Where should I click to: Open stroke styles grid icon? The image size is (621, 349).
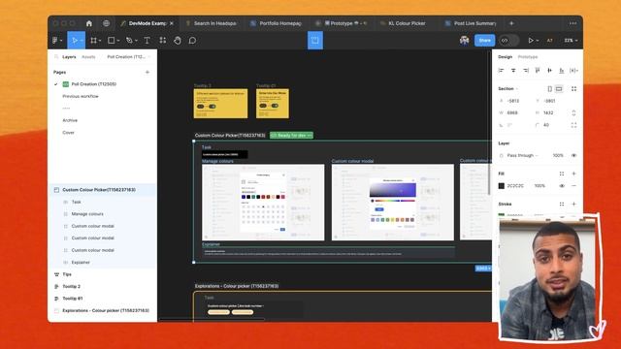(x=562, y=205)
